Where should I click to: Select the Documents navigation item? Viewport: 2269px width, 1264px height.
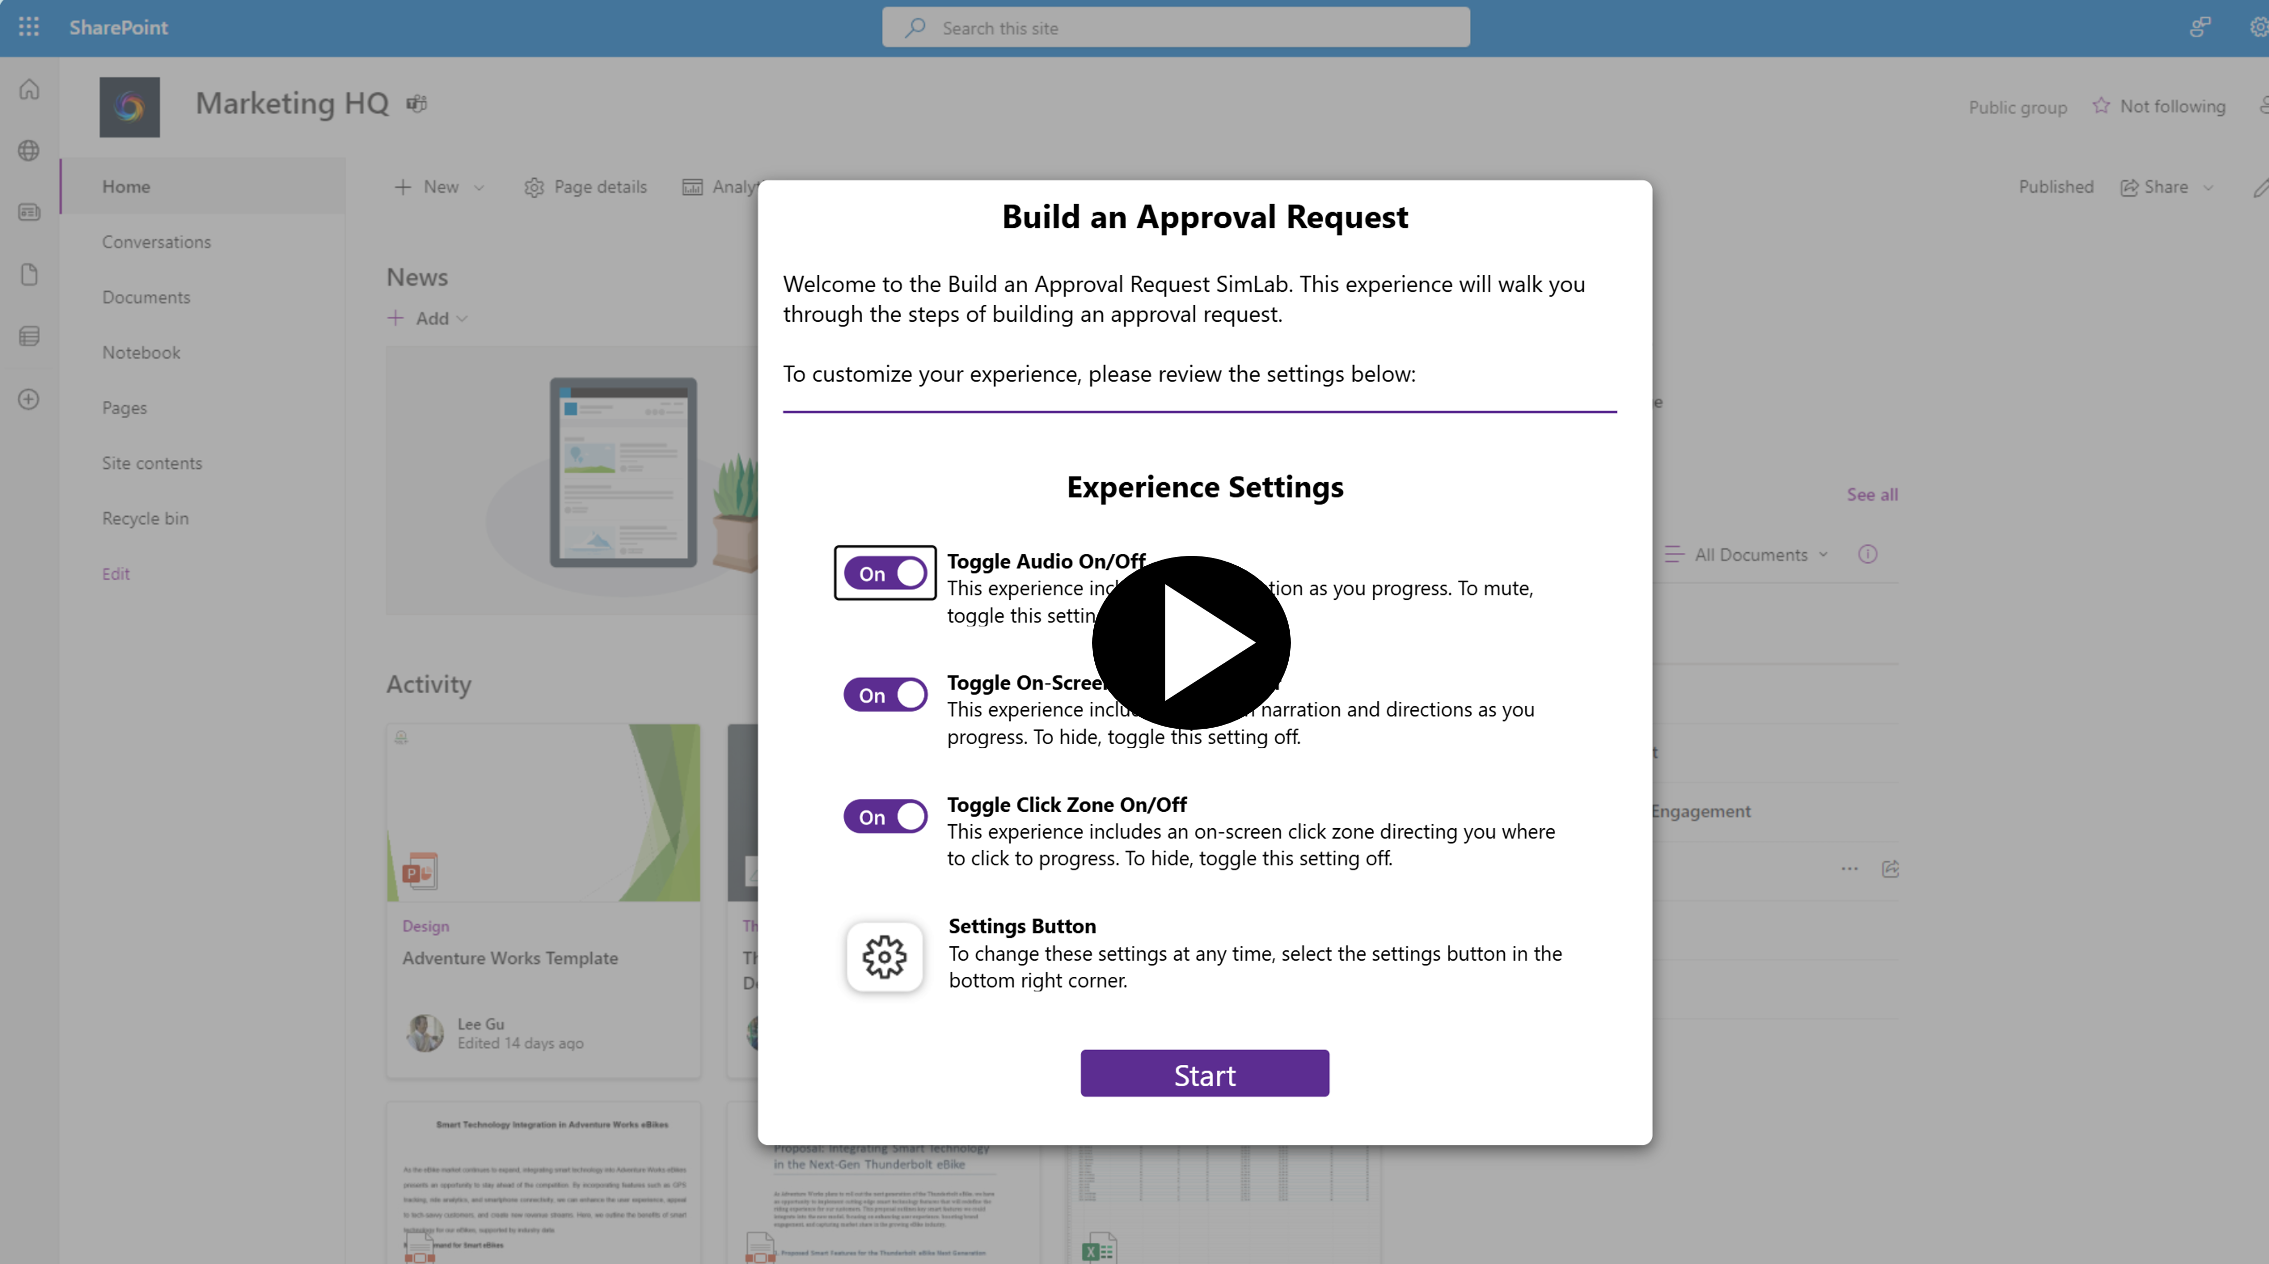[x=146, y=296]
